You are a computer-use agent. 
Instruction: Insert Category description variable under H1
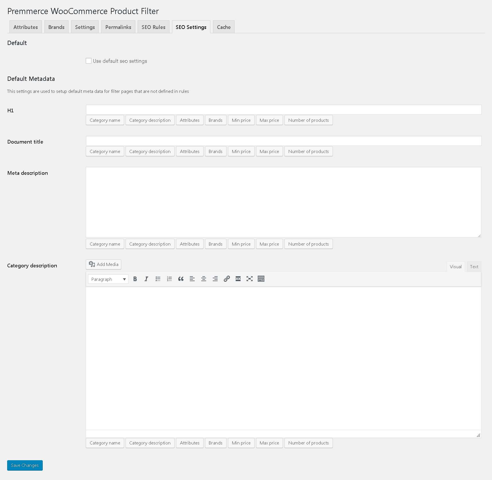150,120
